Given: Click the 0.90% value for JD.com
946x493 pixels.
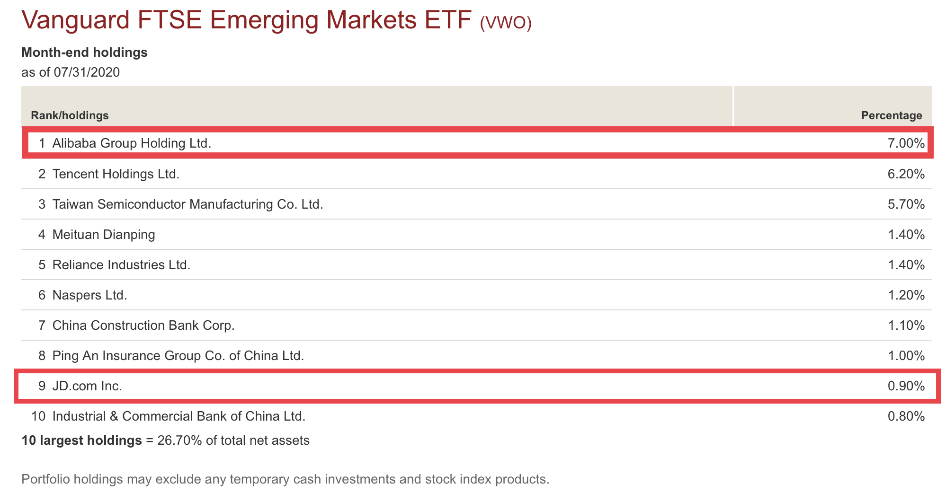Looking at the screenshot, I should pos(906,386).
